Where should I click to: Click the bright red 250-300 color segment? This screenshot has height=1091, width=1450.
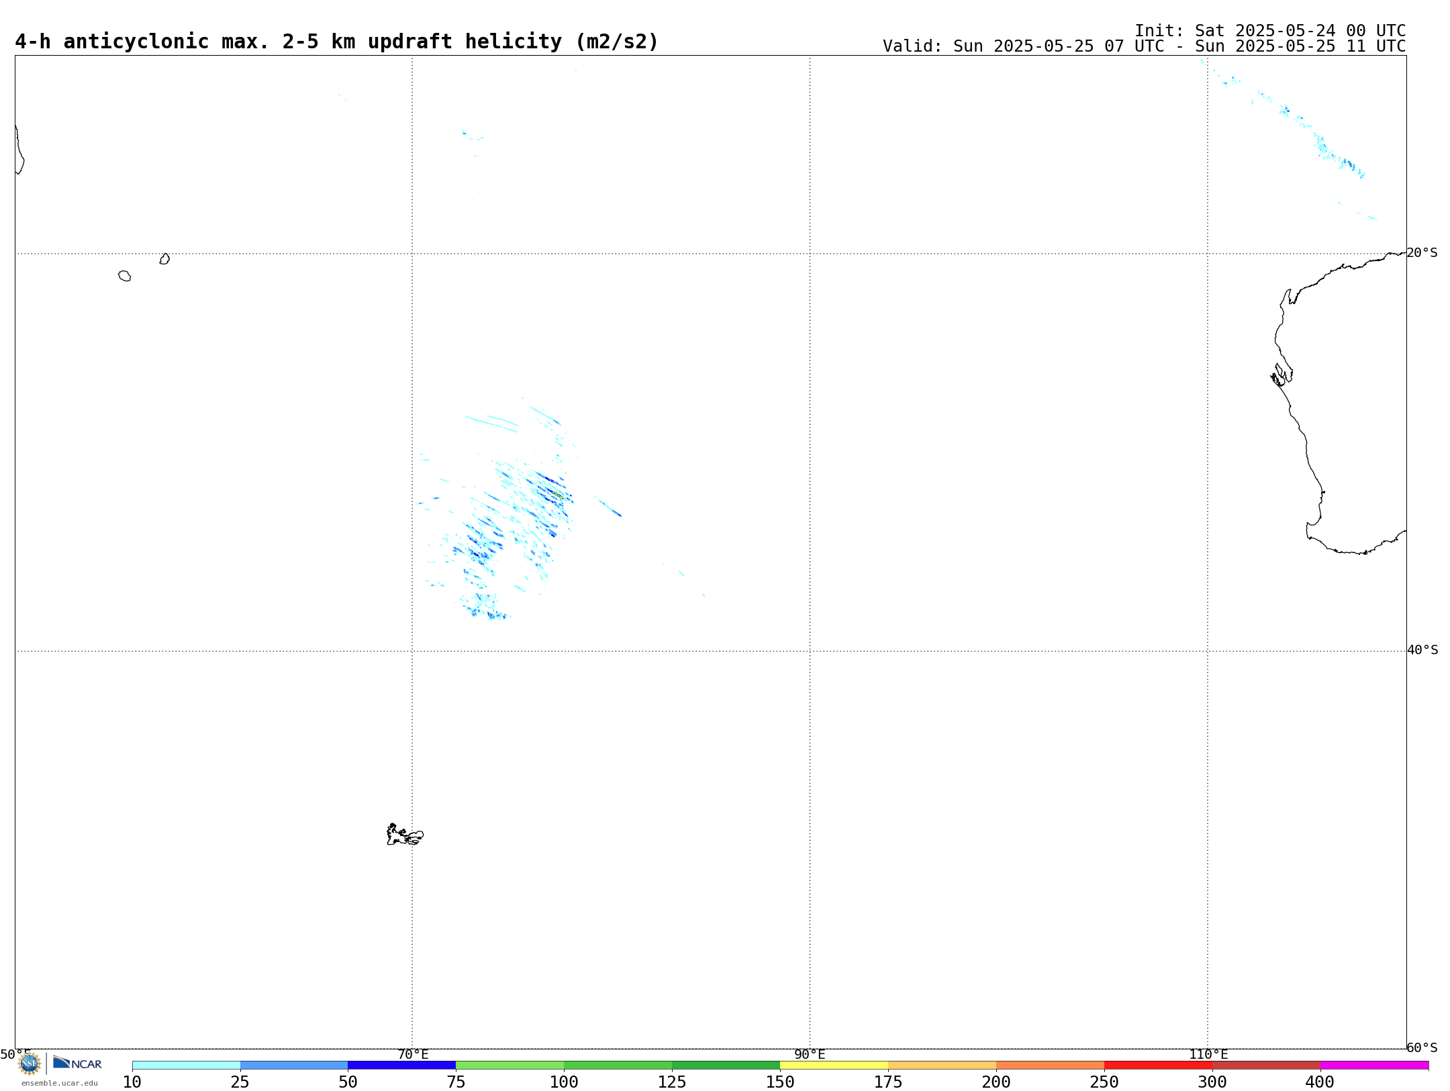1159,1066
